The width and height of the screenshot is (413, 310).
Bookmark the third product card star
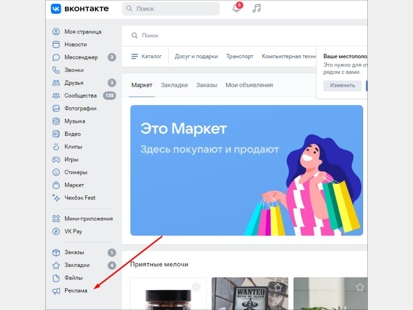point(360,287)
